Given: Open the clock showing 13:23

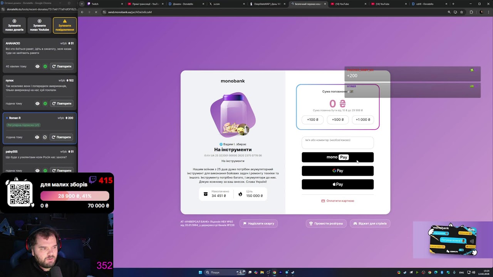Looking at the screenshot, I should (484, 272).
